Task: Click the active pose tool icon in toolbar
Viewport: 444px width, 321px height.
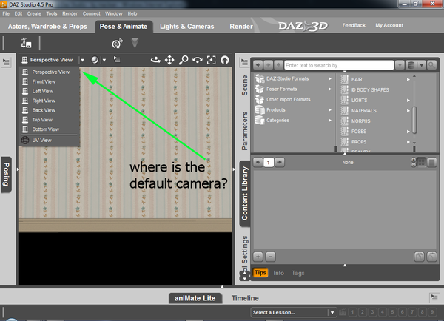Action: tap(117, 44)
